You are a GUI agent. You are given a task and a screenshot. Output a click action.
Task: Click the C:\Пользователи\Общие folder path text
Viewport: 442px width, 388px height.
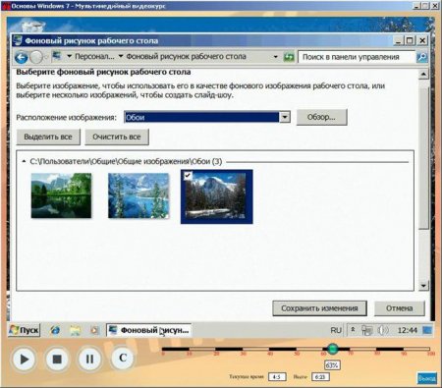pyautogui.click(x=126, y=161)
